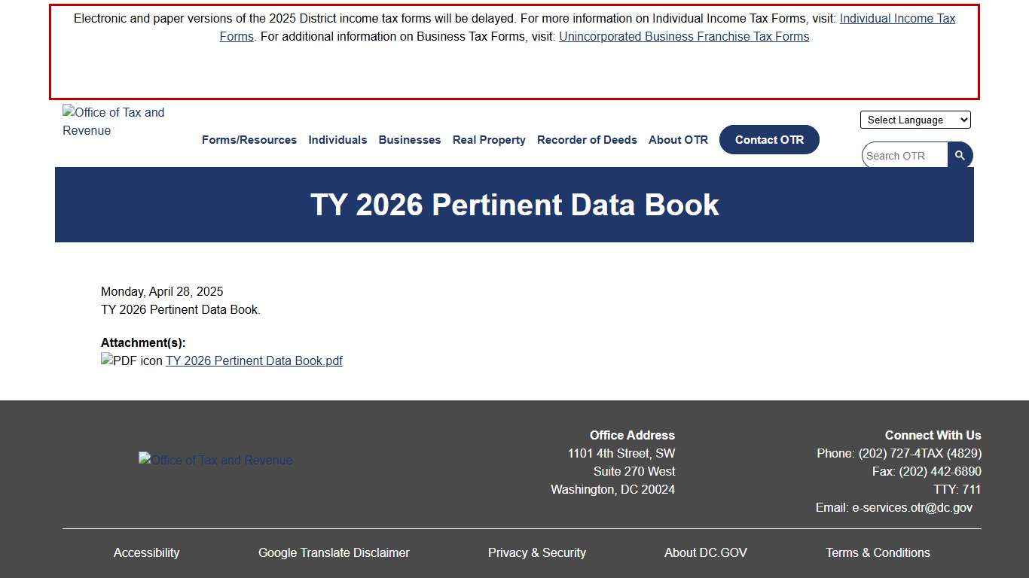
Task: Click the search magnifier icon
Action: tap(960, 155)
